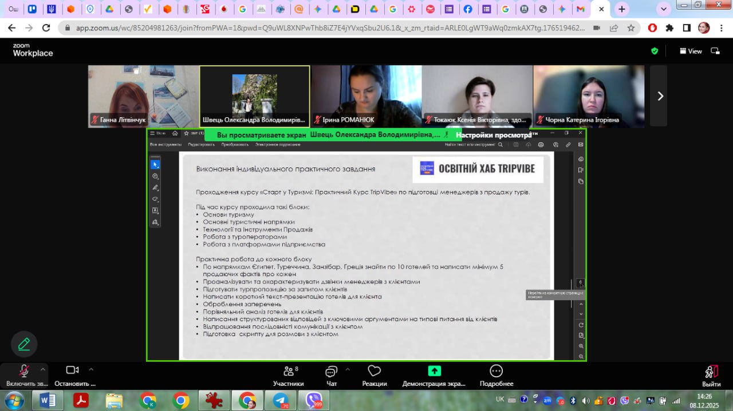The height and width of the screenshot is (411, 733).
Task: Open the View layout menu
Action: [x=691, y=51]
